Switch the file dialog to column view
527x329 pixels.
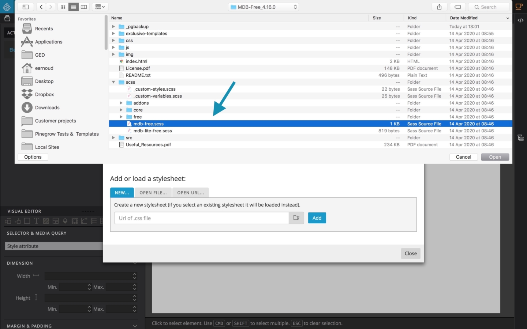[84, 7]
